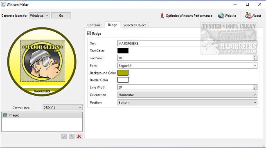Click the MAJORGEEKS badge strip in preview
Screen dimensions: 266x148
coord(42,91)
